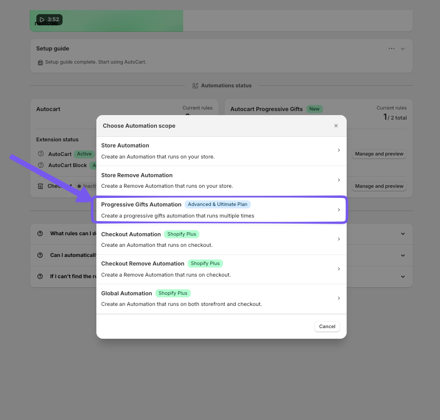
Task: Click Shopify Plus badge beside Global Automation
Action: (173, 293)
